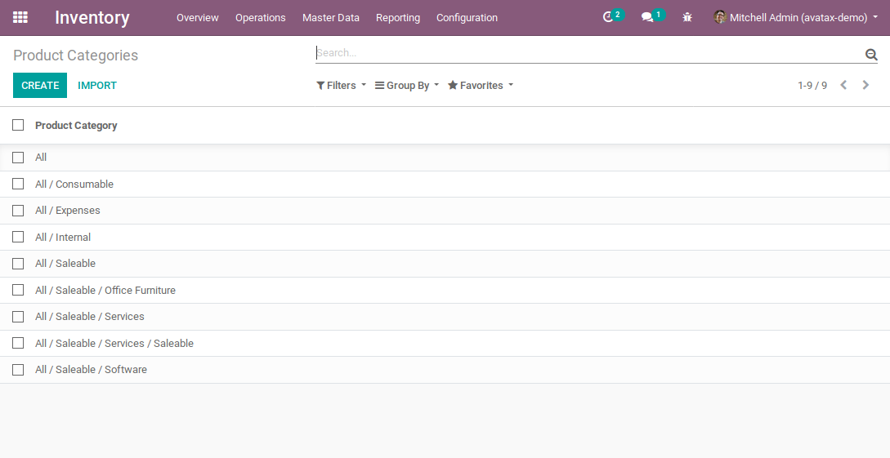This screenshot has width=890, height=458.
Task: Open the apps grid home menu
Action: pyautogui.click(x=20, y=17)
